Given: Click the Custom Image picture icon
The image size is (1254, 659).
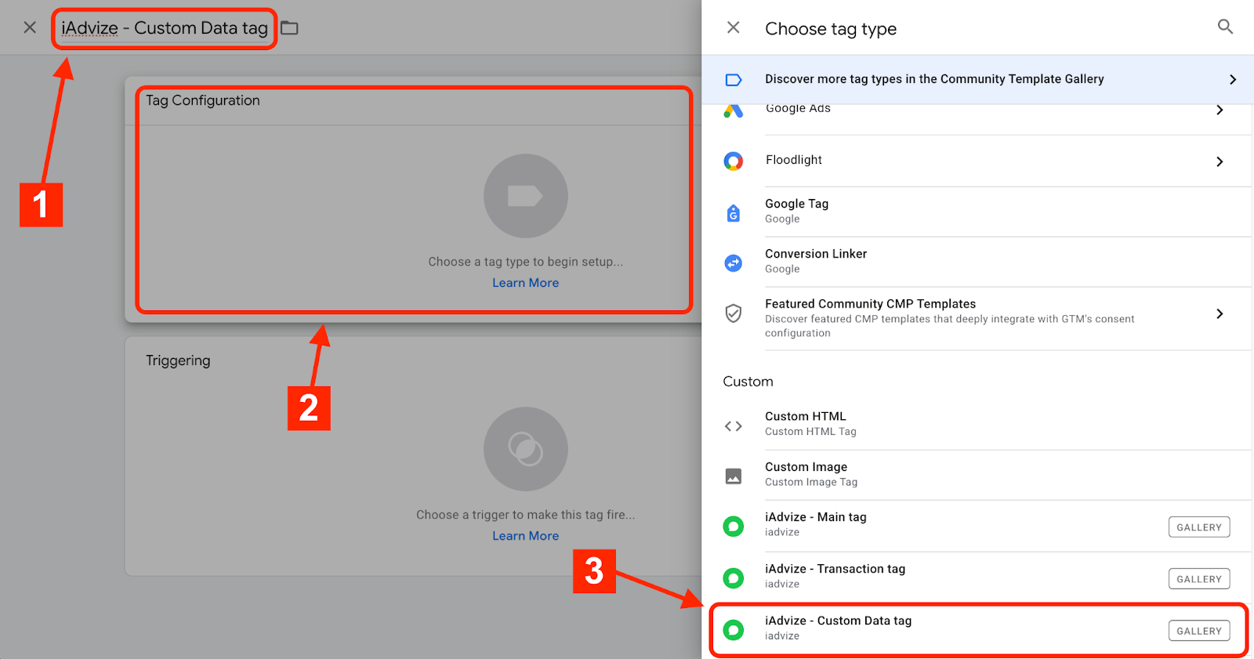Looking at the screenshot, I should click(x=733, y=476).
